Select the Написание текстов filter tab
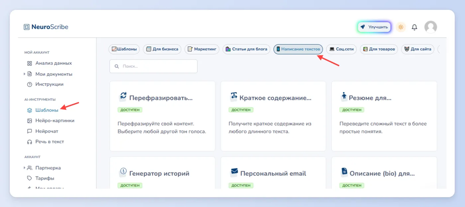The height and width of the screenshot is (207, 465). click(x=298, y=49)
